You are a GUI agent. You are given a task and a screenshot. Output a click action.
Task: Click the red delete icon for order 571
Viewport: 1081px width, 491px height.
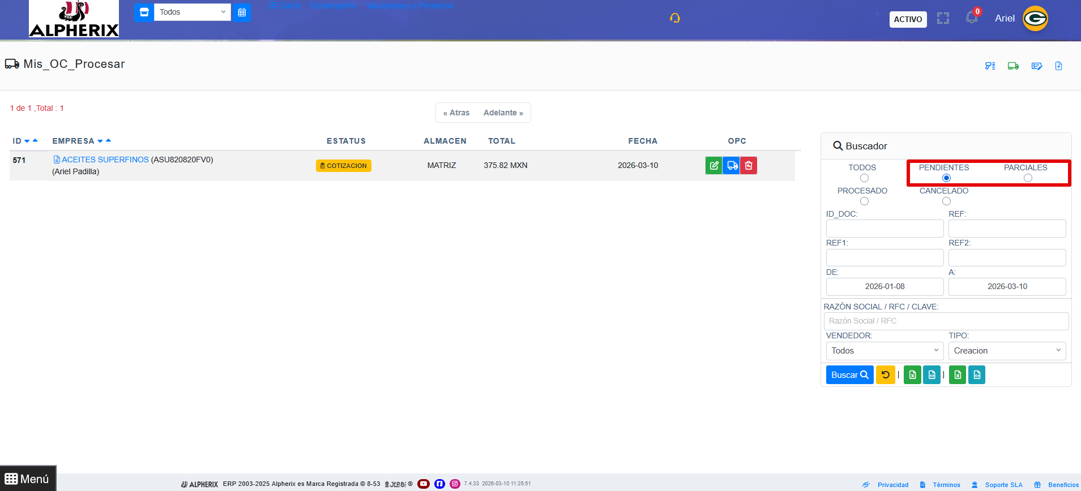[749, 166]
